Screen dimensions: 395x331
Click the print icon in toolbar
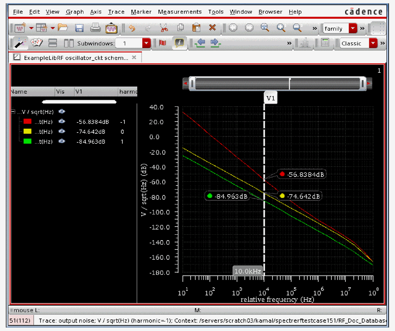pos(95,28)
